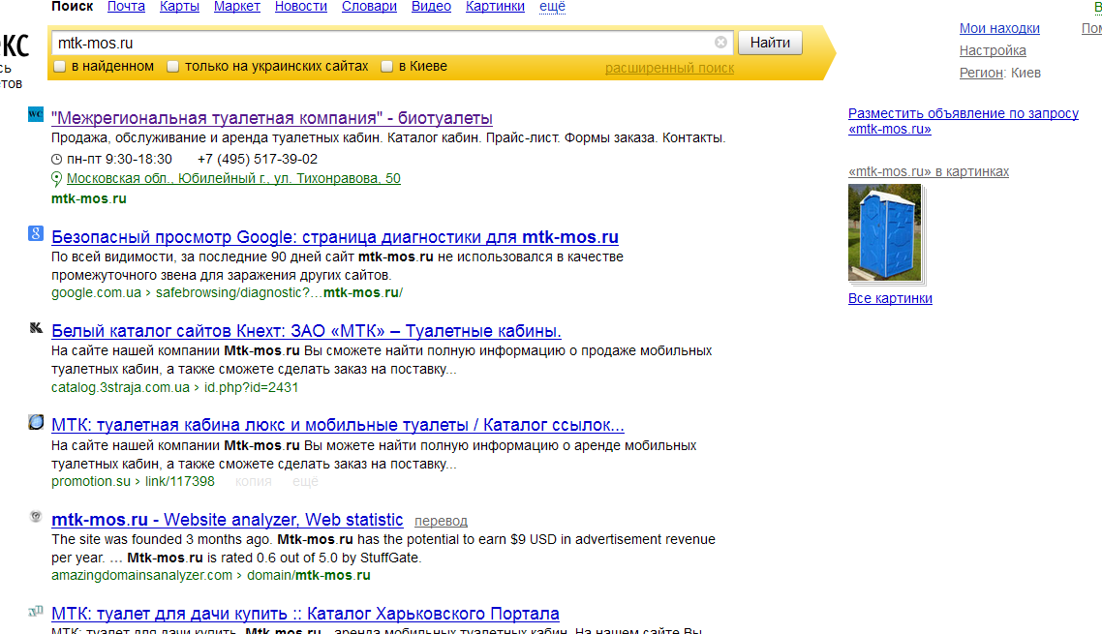The height and width of the screenshot is (634, 1102).
Task: Click the Google favicon beside the safe browsing result
Action: pyautogui.click(x=36, y=233)
